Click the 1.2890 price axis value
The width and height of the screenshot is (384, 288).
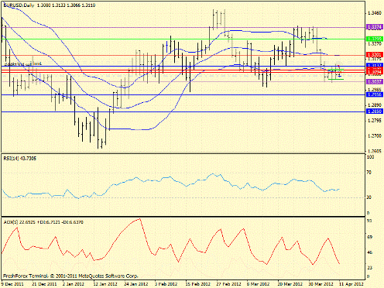[x=375, y=105]
